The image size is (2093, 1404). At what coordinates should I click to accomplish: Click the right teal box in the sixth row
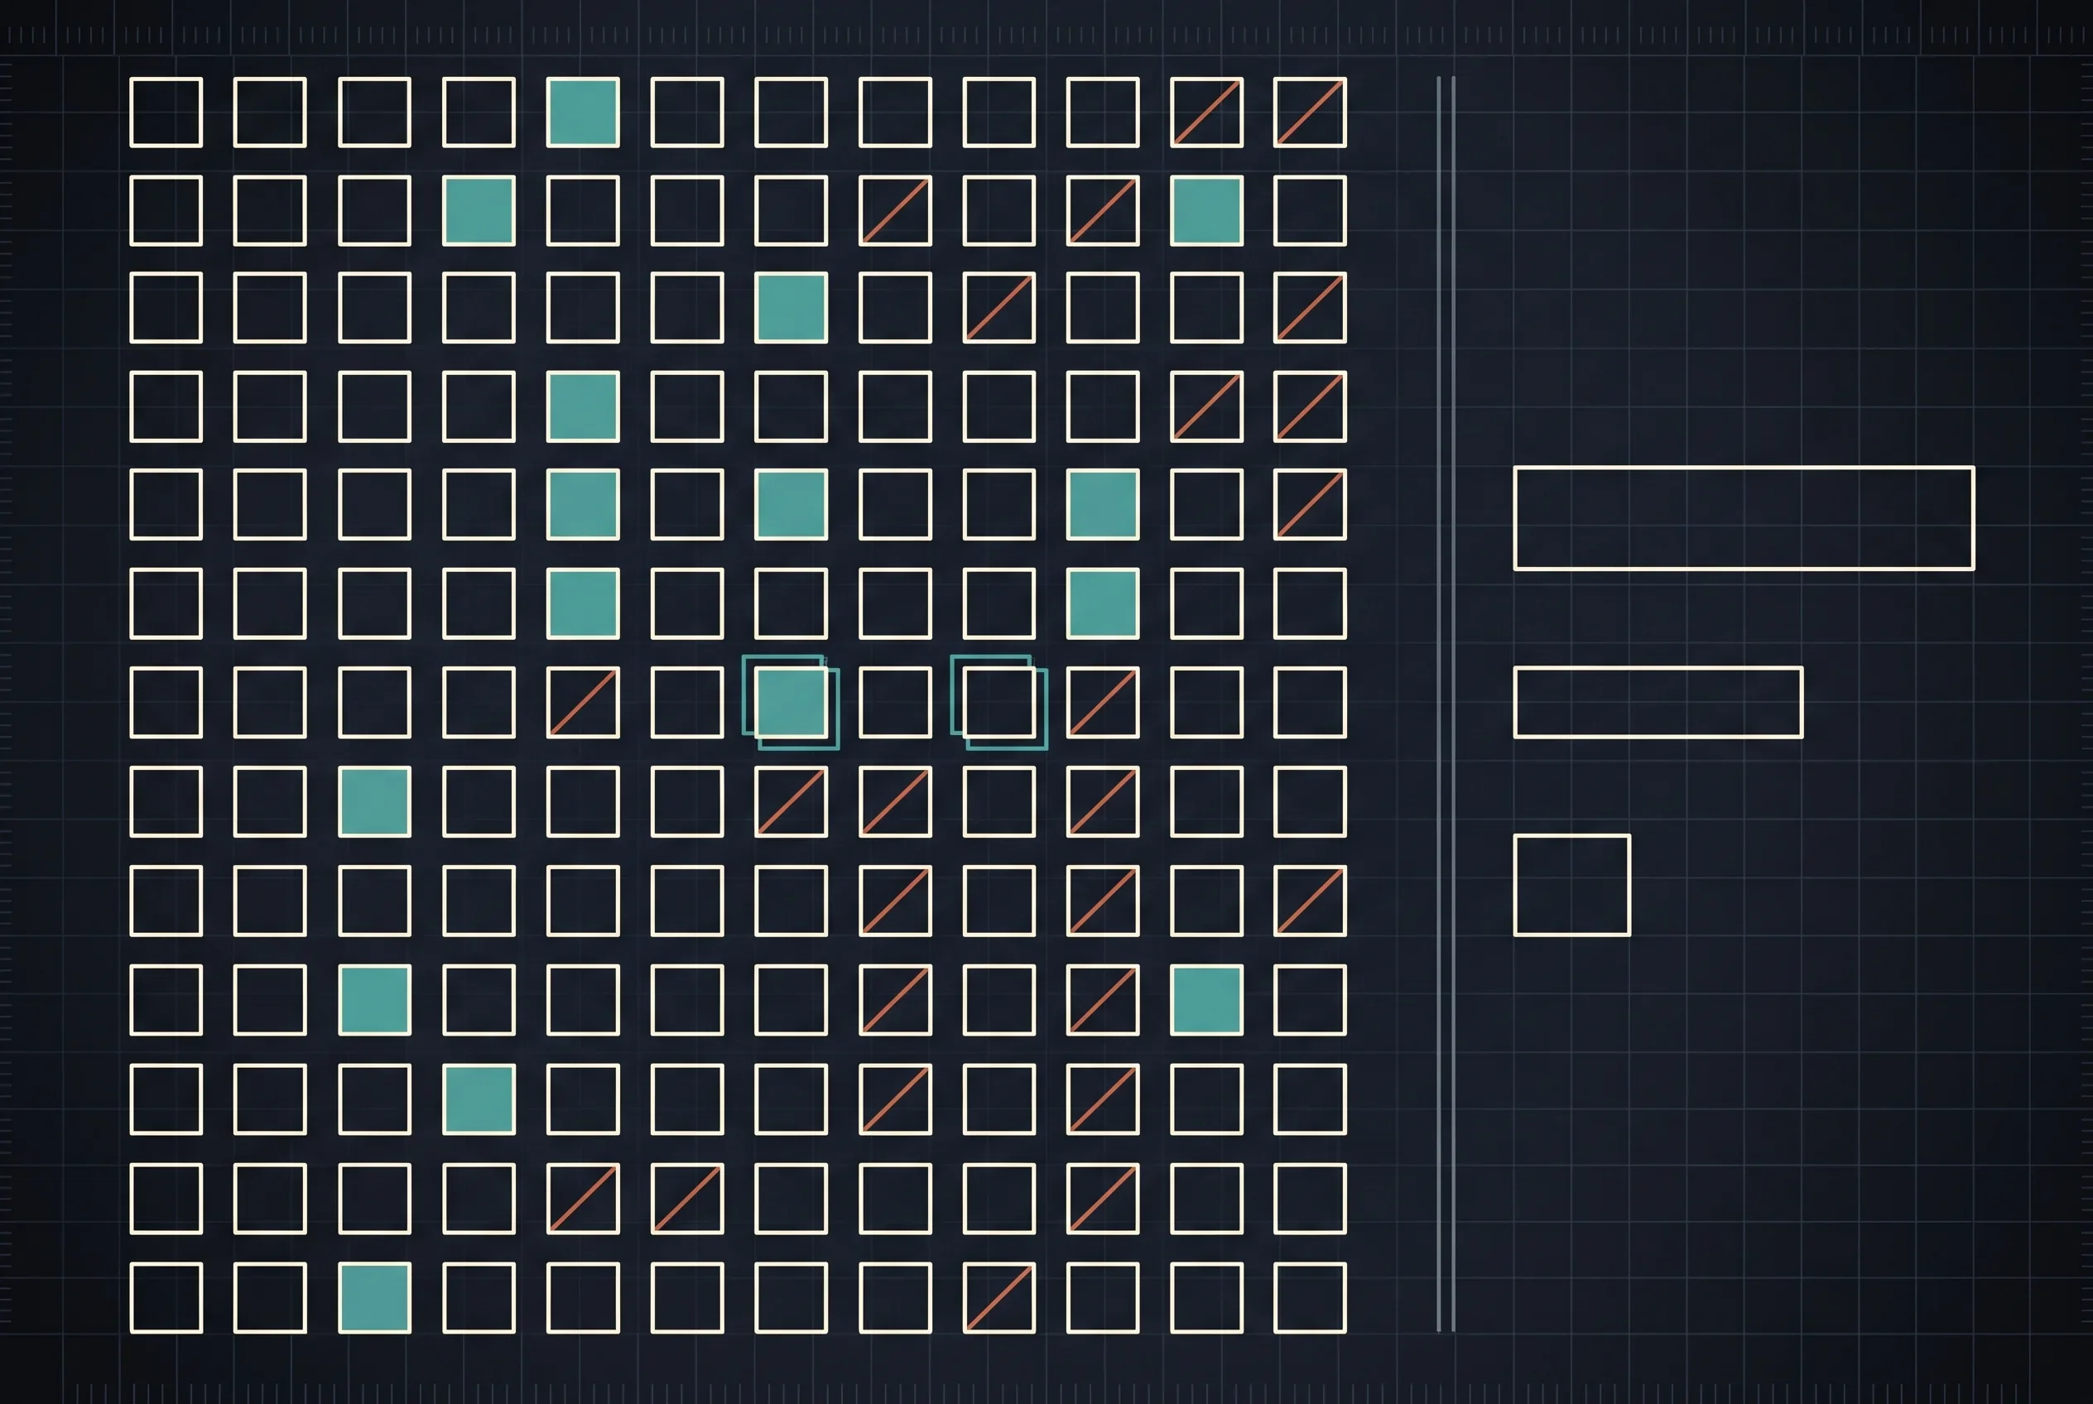(1103, 603)
